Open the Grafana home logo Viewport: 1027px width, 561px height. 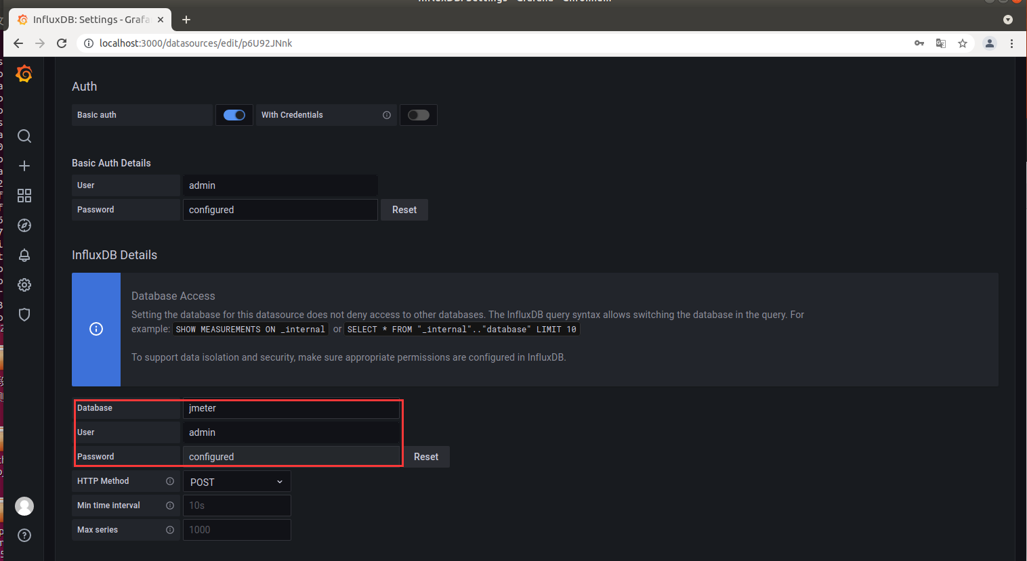(24, 73)
